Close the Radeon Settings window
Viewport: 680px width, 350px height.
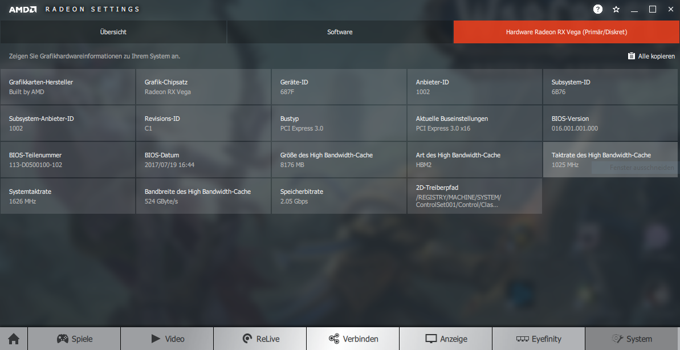[670, 9]
